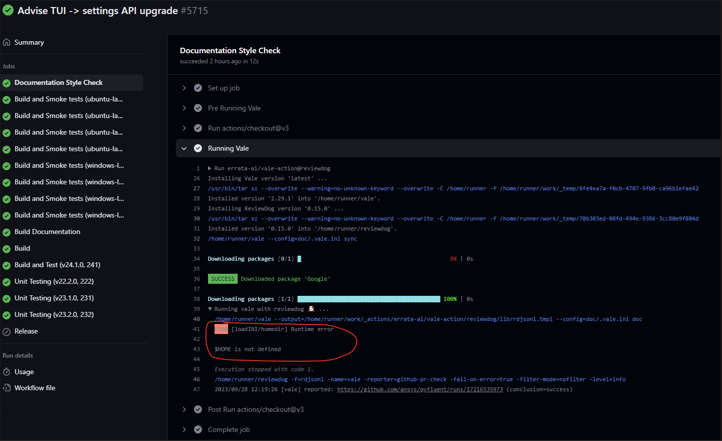
Task: Click the workflow file icon in the sidebar
Action: pyautogui.click(x=7, y=387)
